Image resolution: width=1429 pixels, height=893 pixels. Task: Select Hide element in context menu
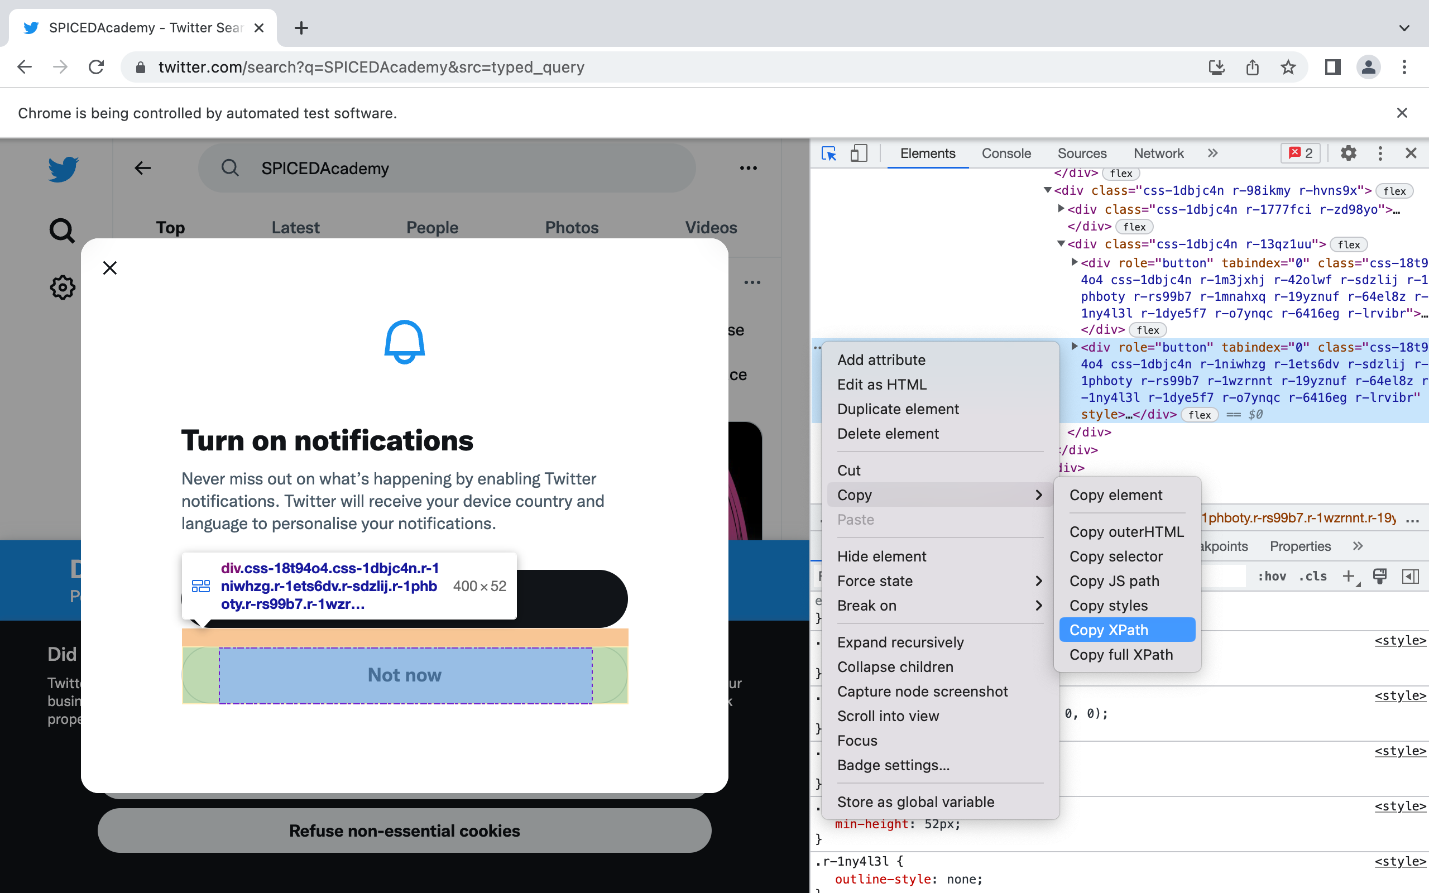pyautogui.click(x=881, y=556)
